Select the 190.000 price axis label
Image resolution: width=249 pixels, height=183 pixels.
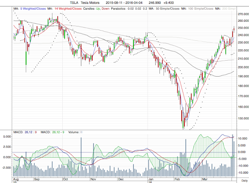tap(243, 76)
